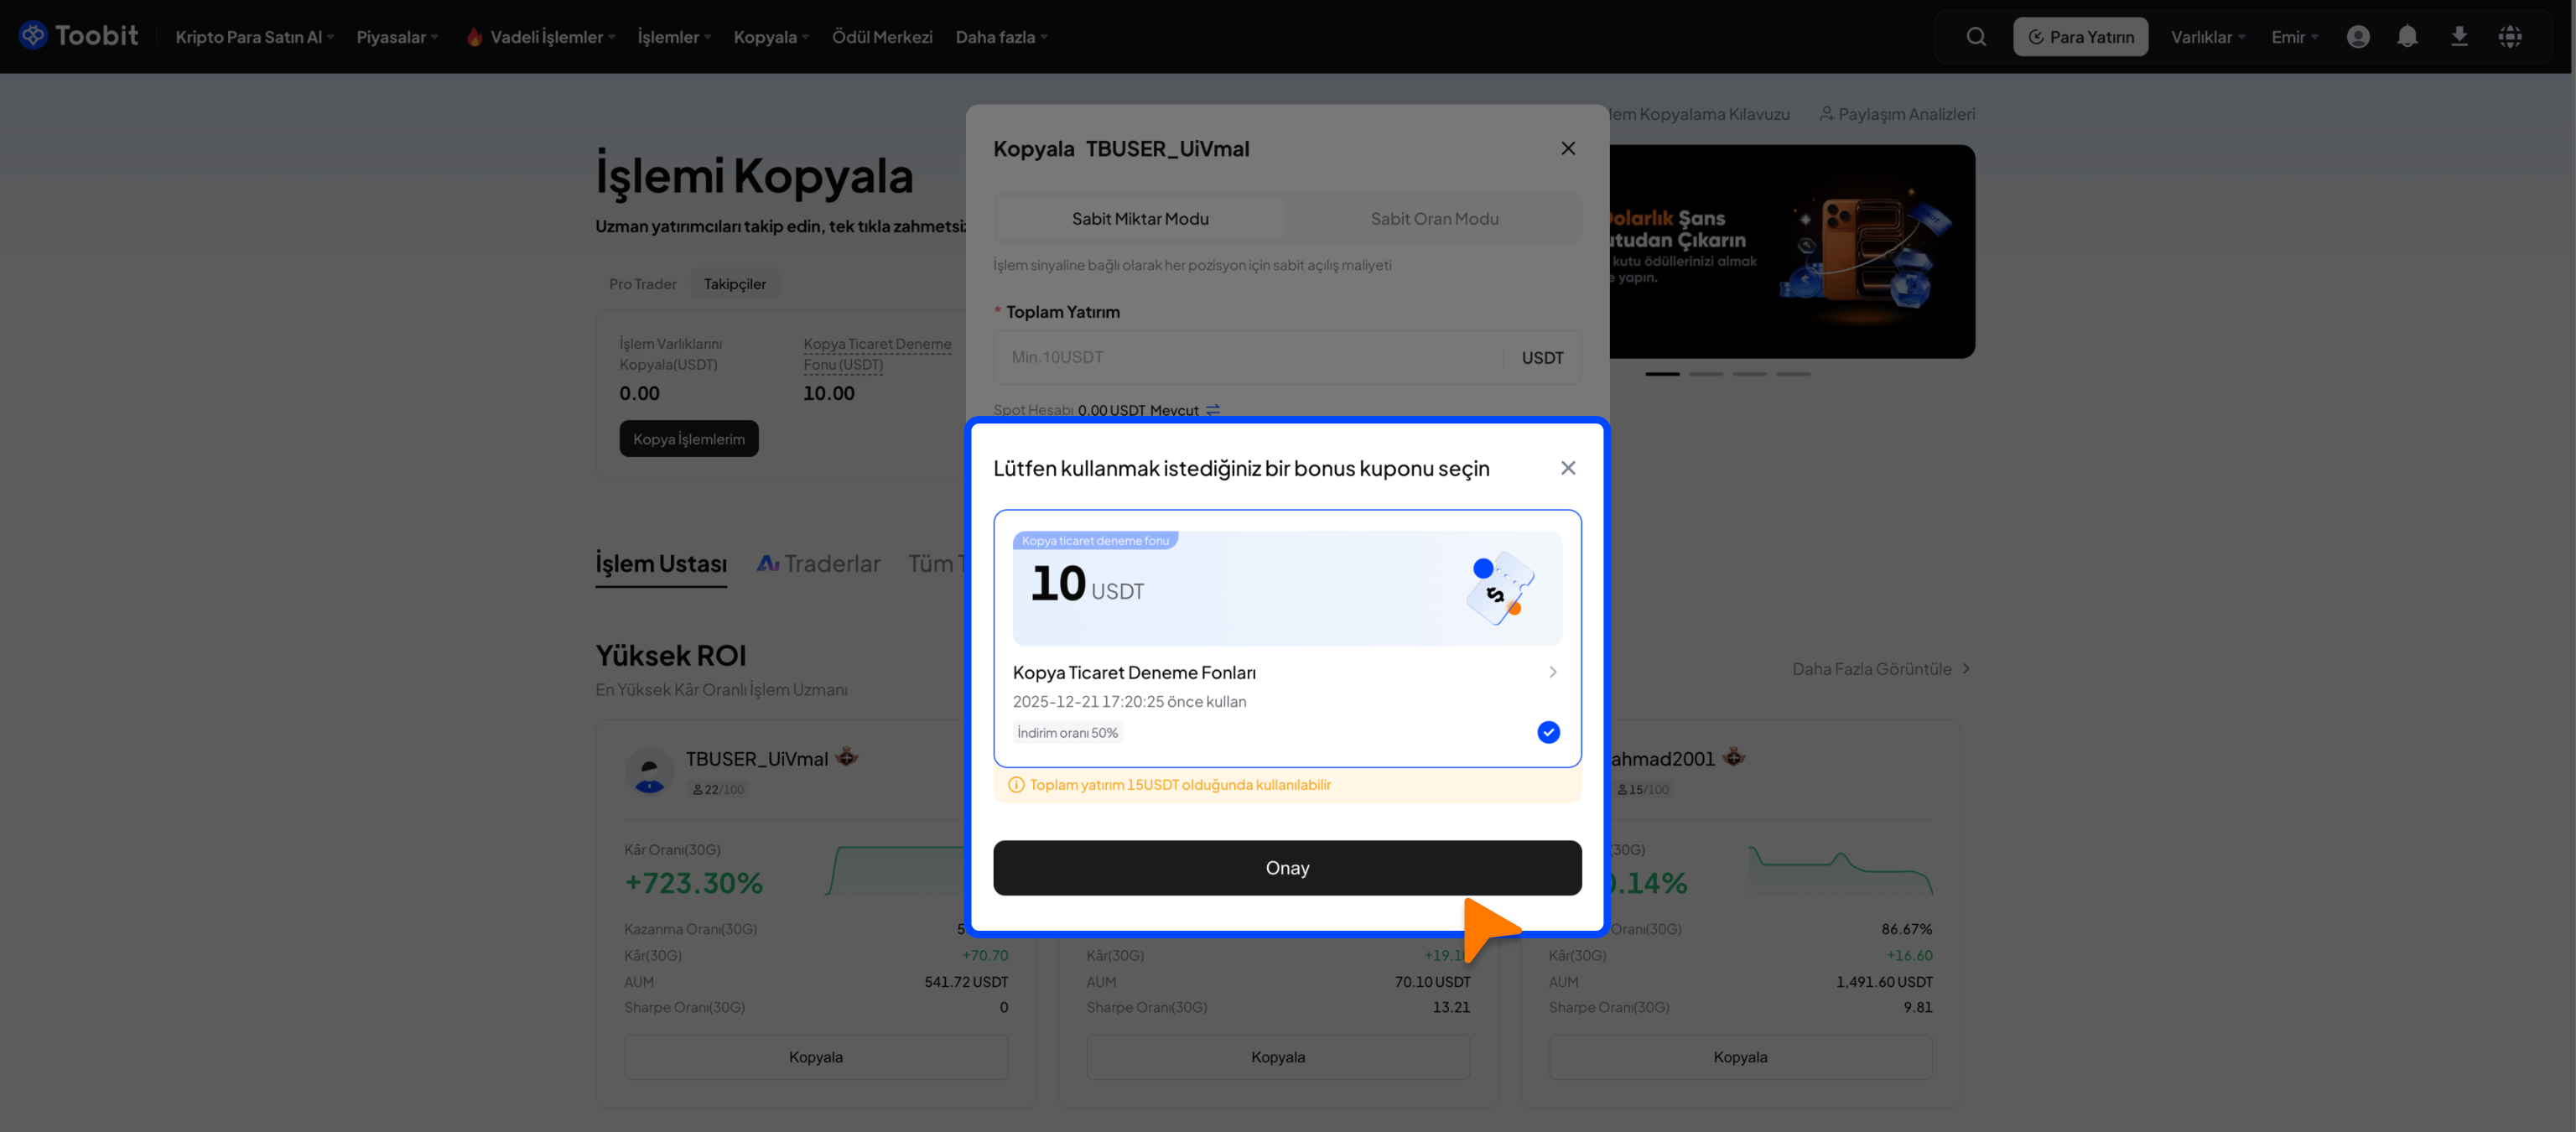Select Sabit Oran Modu mode
This screenshot has width=2576, height=1132.
click(1433, 219)
